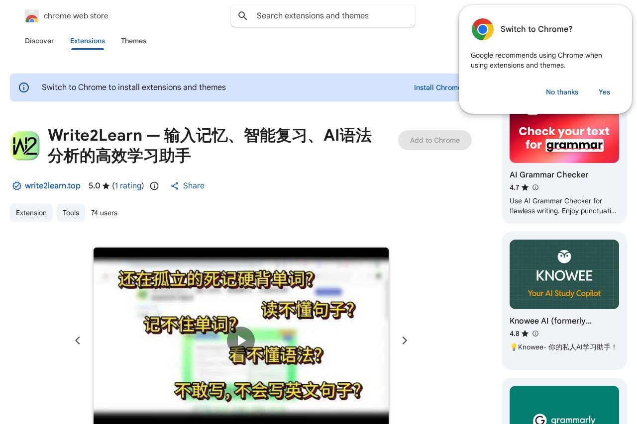Open the 1 rating link
Viewport: 637px width, 424px height.
click(128, 186)
